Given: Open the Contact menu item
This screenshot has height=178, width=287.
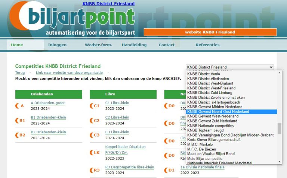Looking at the screenshot, I should click(x=167, y=45).
